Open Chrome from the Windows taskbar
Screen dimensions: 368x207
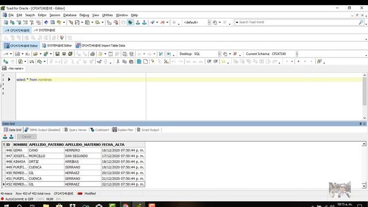point(125,206)
